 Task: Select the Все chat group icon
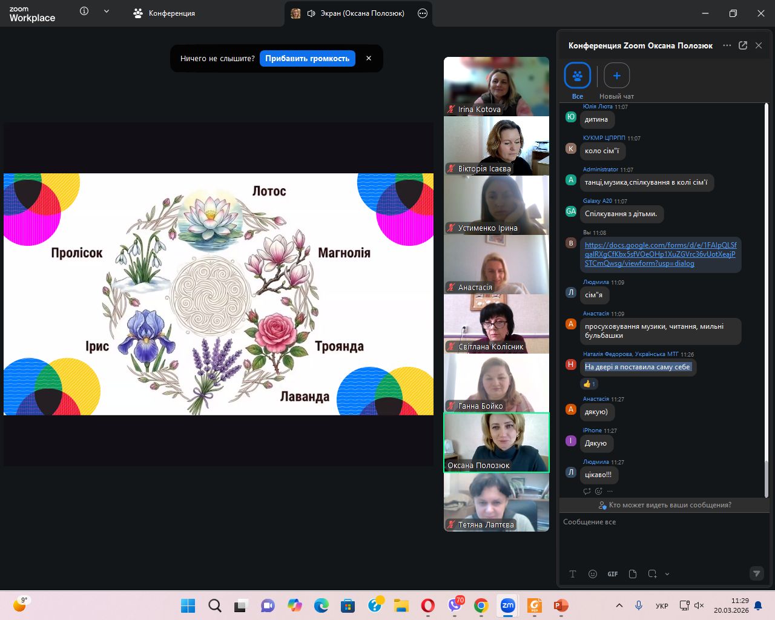(577, 76)
